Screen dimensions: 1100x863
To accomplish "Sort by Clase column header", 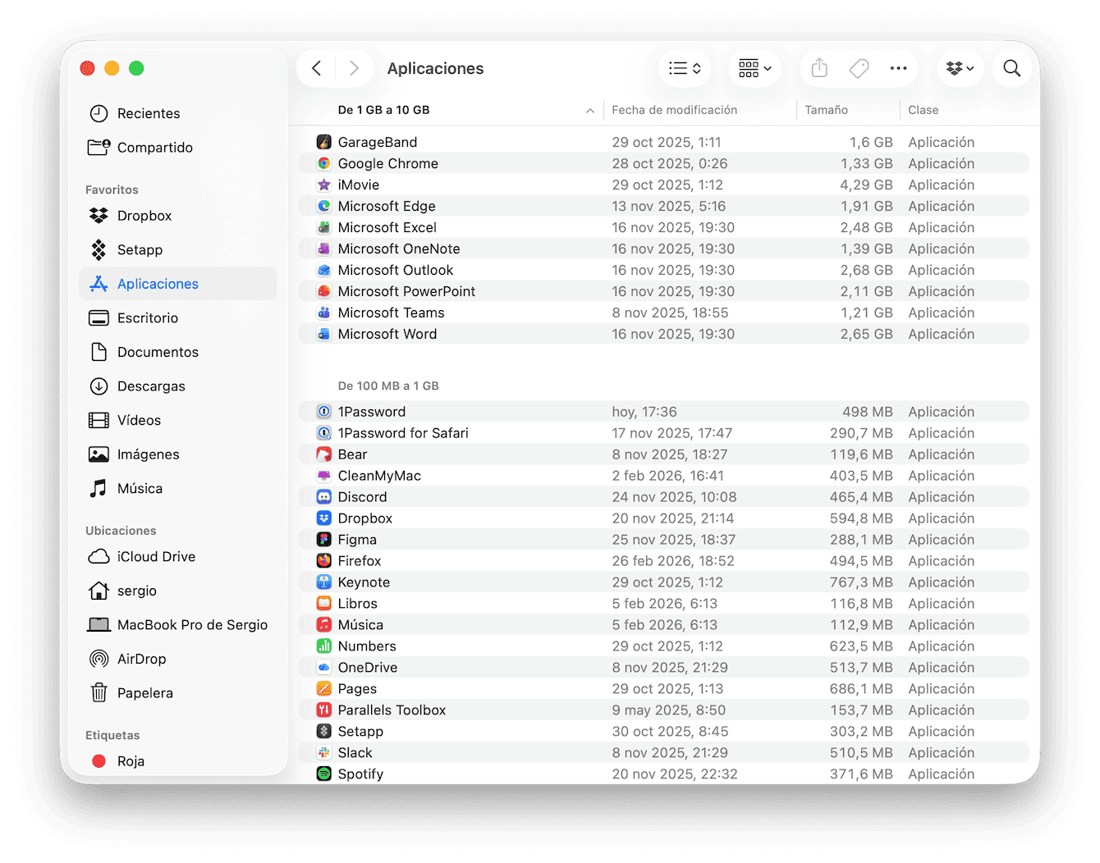I will [x=924, y=110].
